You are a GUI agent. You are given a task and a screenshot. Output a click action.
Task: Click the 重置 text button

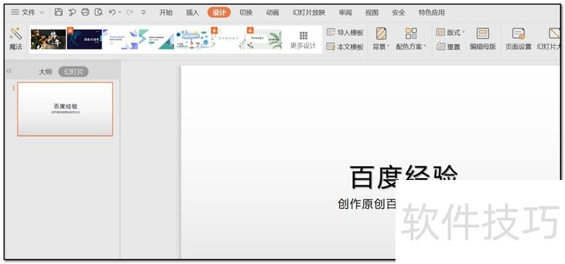click(x=453, y=47)
